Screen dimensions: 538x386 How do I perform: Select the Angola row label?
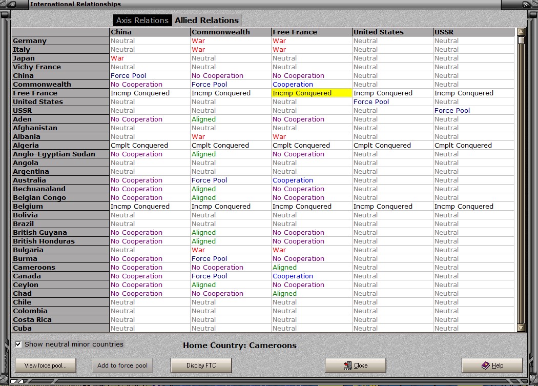(x=60, y=163)
